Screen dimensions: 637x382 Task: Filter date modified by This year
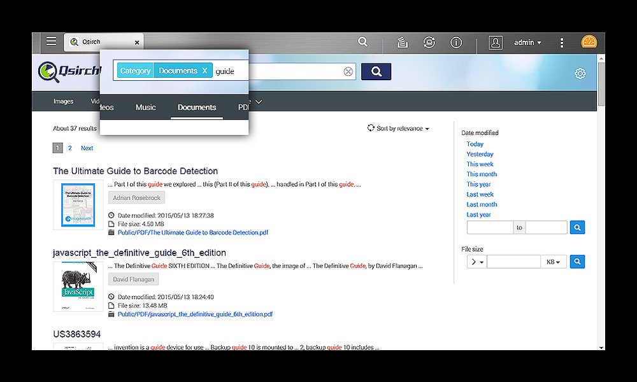[x=478, y=184]
